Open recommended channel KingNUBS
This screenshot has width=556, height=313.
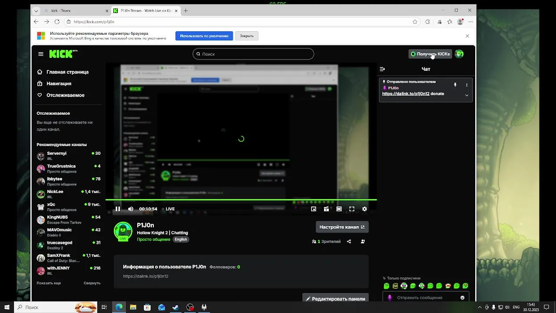coord(69,220)
